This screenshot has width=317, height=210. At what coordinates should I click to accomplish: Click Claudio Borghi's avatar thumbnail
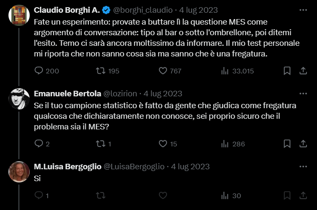19,15
